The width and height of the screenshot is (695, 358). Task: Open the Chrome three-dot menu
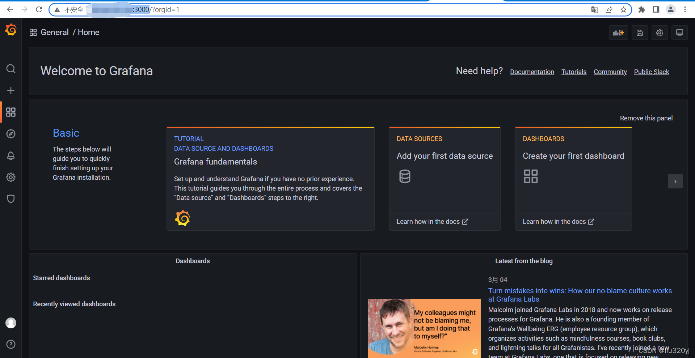685,10
